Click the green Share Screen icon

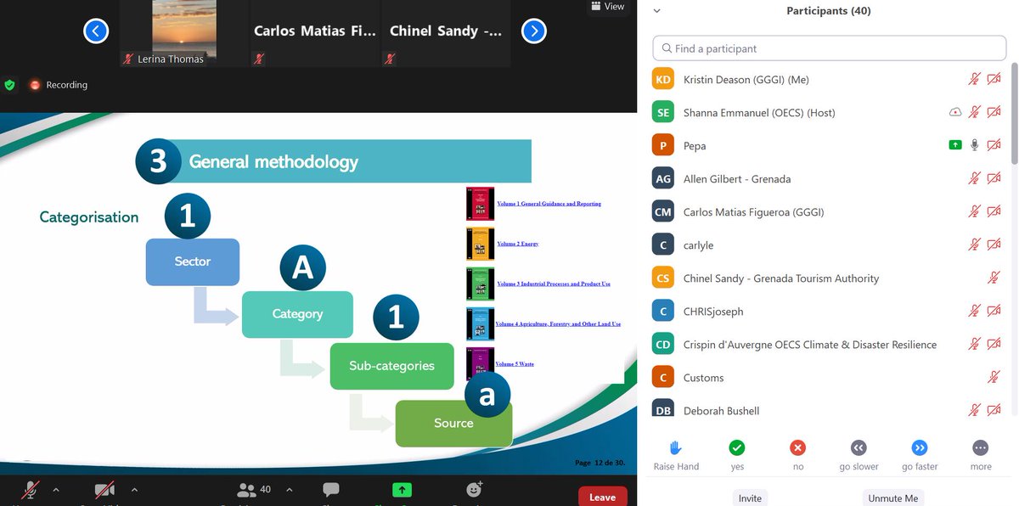coord(402,490)
